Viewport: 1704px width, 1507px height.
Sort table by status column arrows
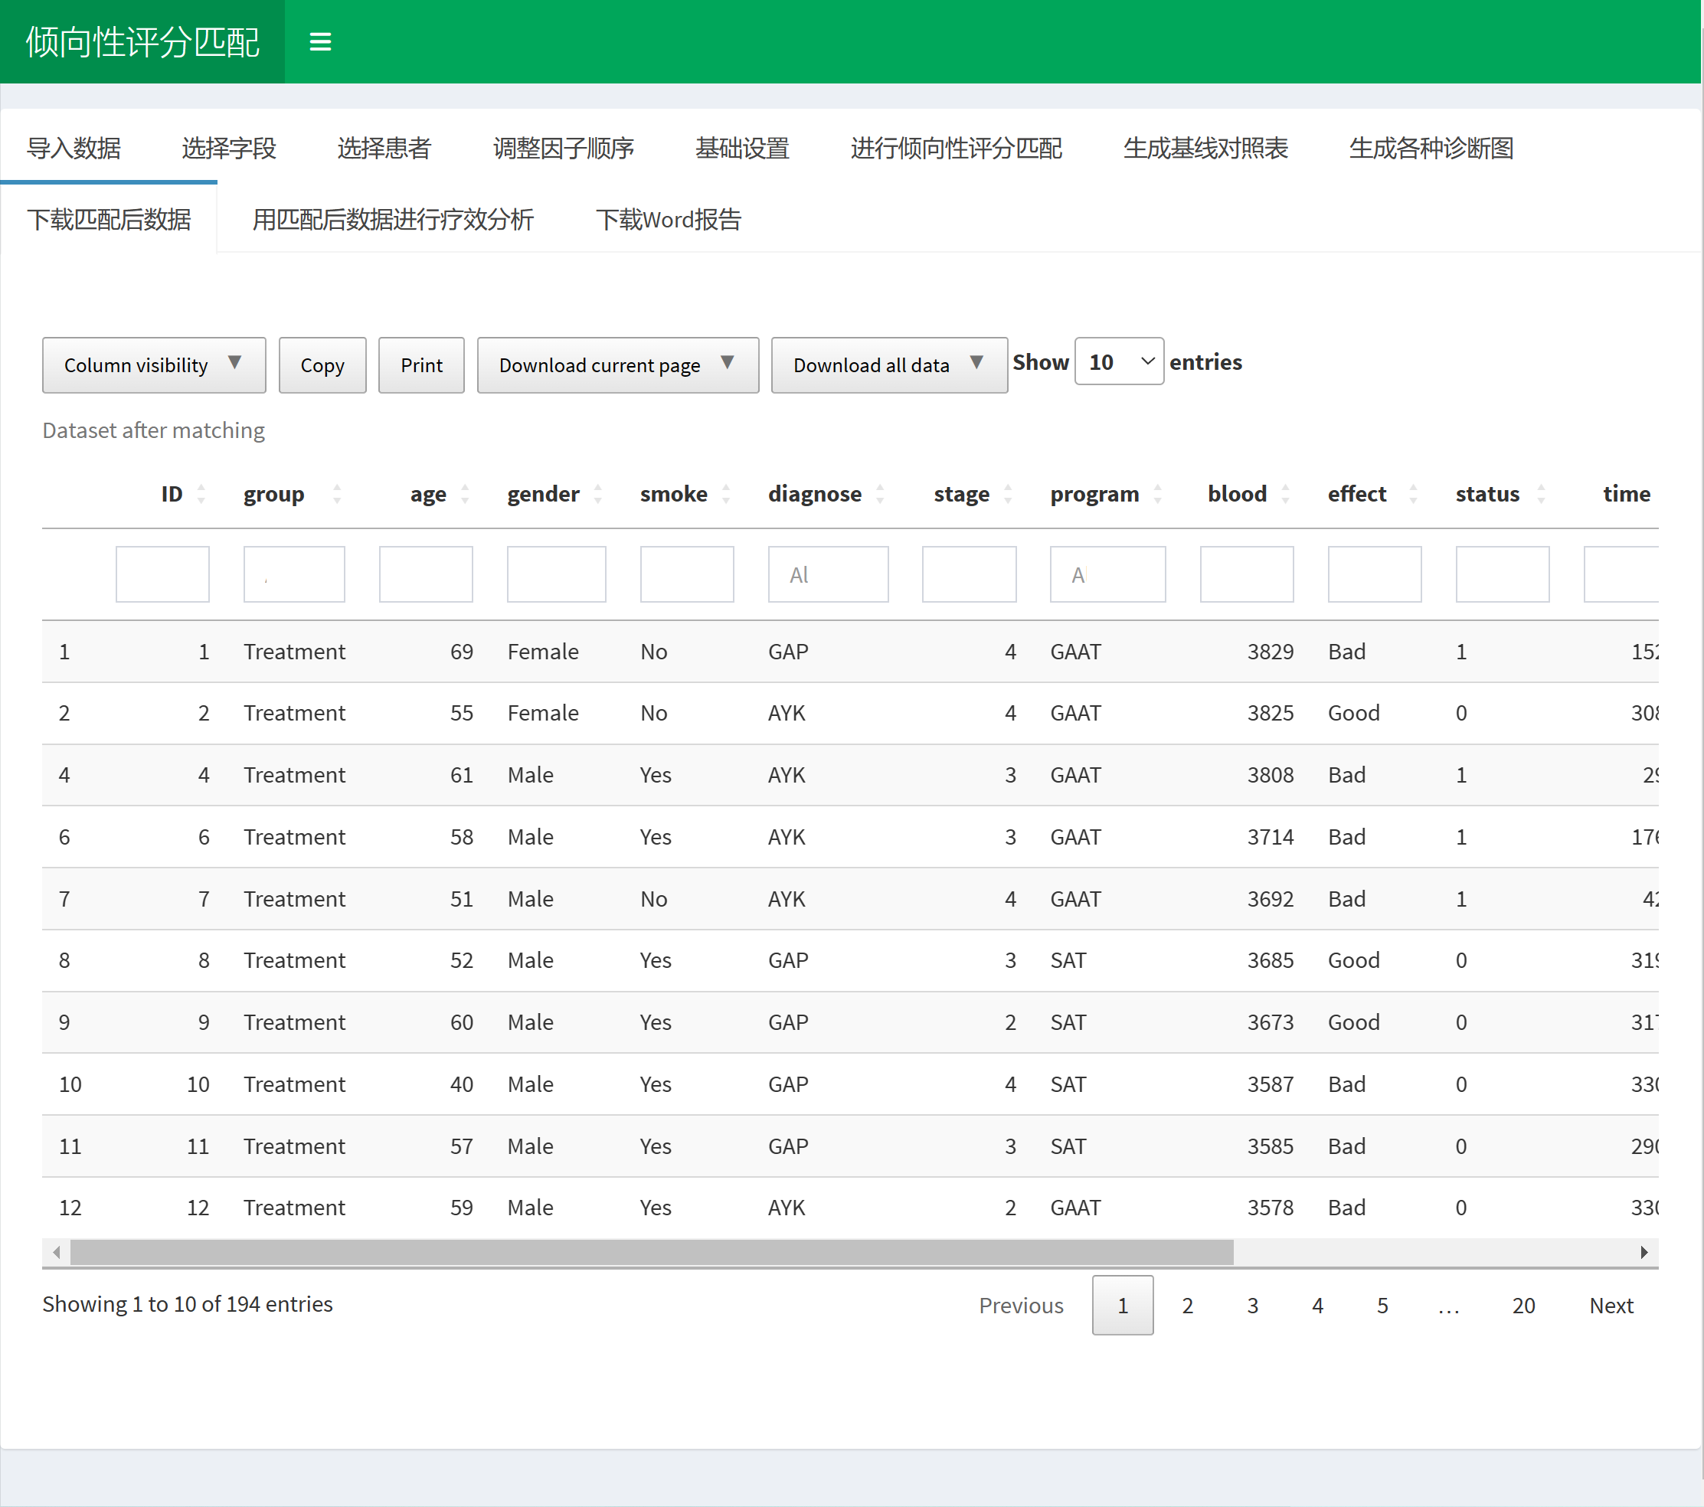(x=1542, y=494)
